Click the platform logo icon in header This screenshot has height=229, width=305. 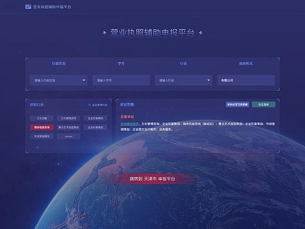(x=28, y=7)
